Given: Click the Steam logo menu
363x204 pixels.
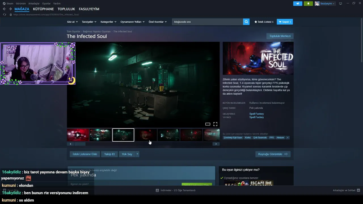Looking at the screenshot, I should coord(4,3).
